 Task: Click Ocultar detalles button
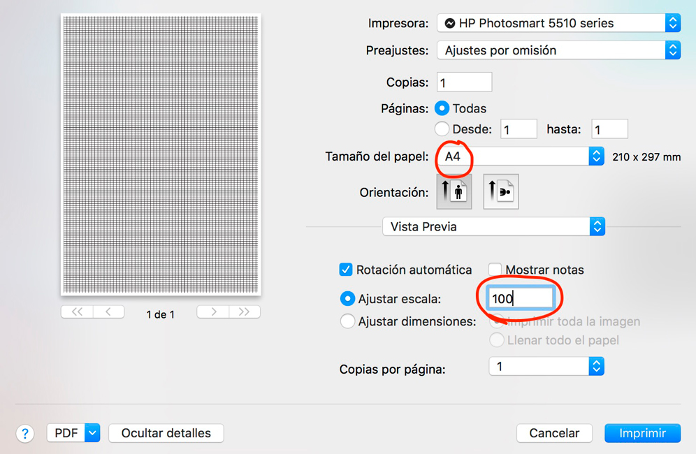tap(166, 433)
